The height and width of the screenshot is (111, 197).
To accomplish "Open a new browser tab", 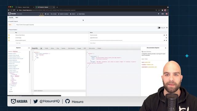I will (57, 7).
